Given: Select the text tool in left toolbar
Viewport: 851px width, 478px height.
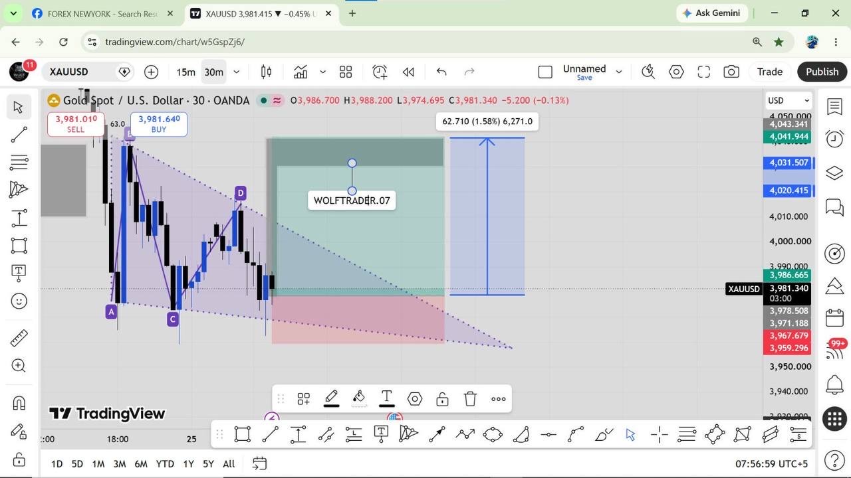Looking at the screenshot, I should tap(19, 273).
